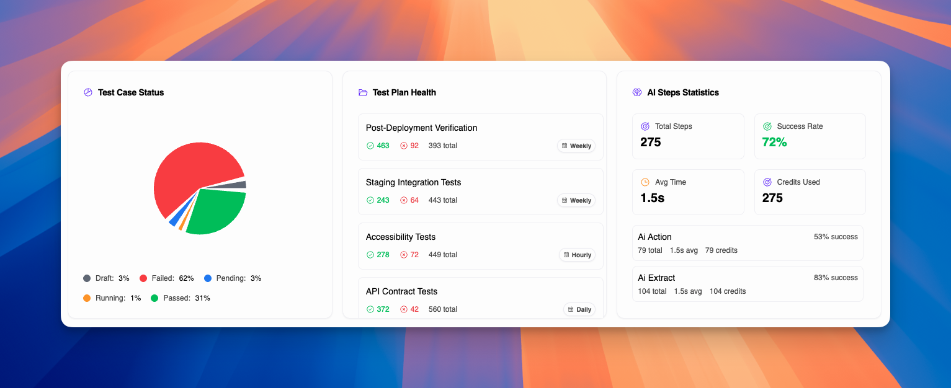
Task: Toggle the Pending entry in the pie chart legend
Action: (x=235, y=278)
